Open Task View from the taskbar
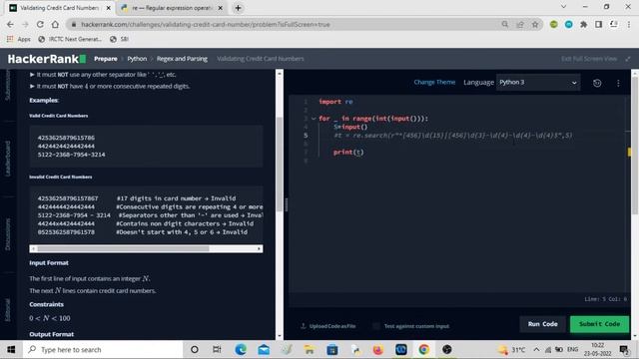This screenshot has width=639, height=359. pyautogui.click(x=217, y=350)
